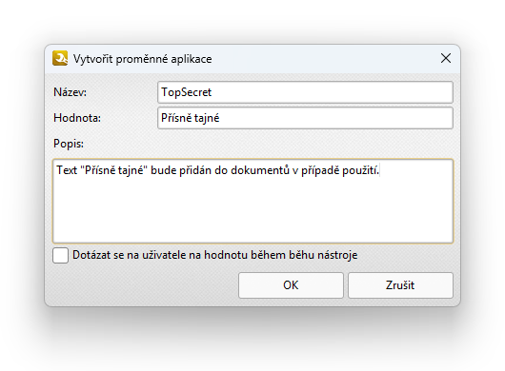Close the Vytvořit proměnné aplikace dialog
The height and width of the screenshot is (371, 505).
(x=446, y=59)
